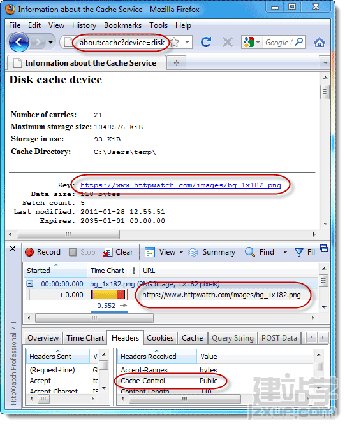Click the undock HttpWatch window icon

(x=324, y=248)
